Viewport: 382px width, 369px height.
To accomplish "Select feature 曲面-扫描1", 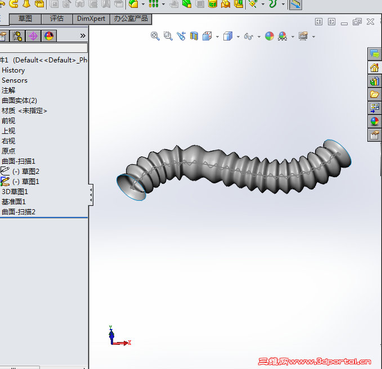I will coord(19,161).
